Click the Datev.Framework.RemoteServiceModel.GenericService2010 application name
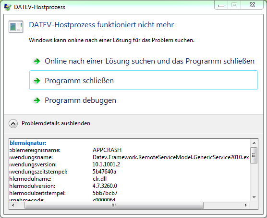The image size is (267, 218). coord(171,157)
